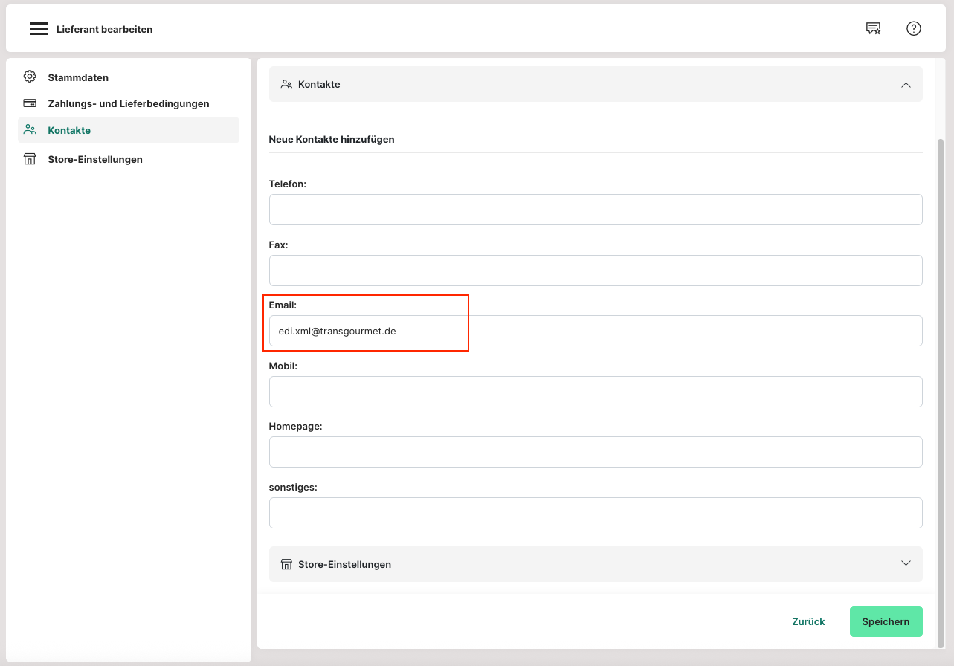
Task: Focus the Telefon input field
Action: click(x=595, y=210)
